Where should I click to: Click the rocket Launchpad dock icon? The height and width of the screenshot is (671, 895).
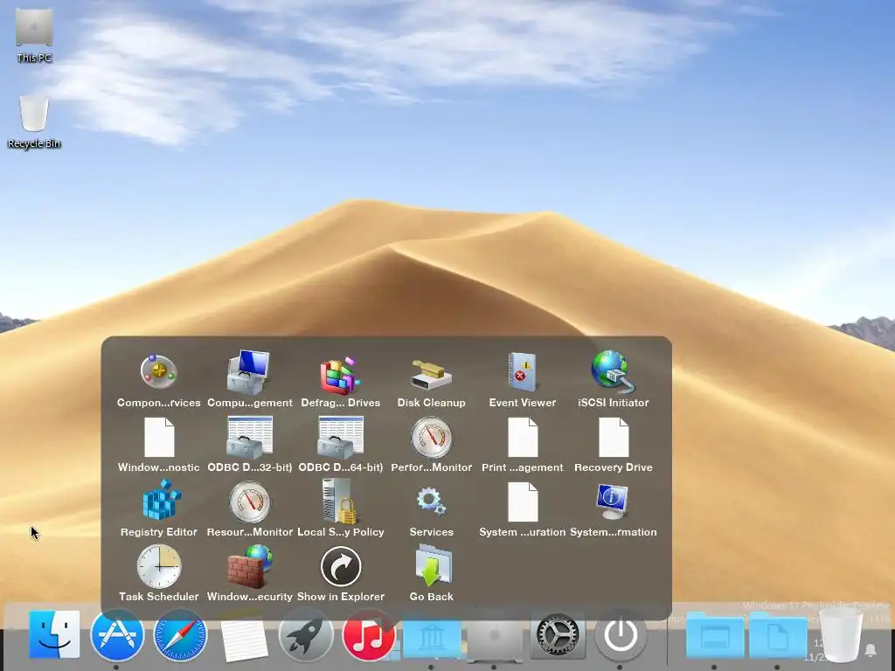point(306,635)
